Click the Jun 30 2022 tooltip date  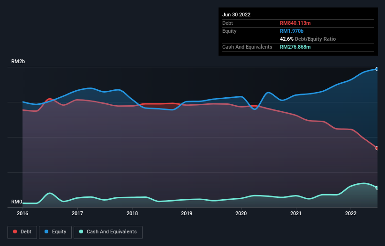236,14
